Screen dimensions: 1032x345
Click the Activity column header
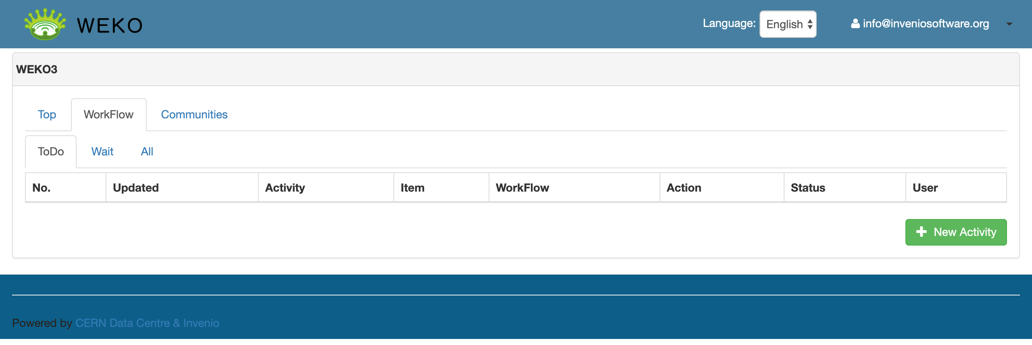pyautogui.click(x=285, y=188)
